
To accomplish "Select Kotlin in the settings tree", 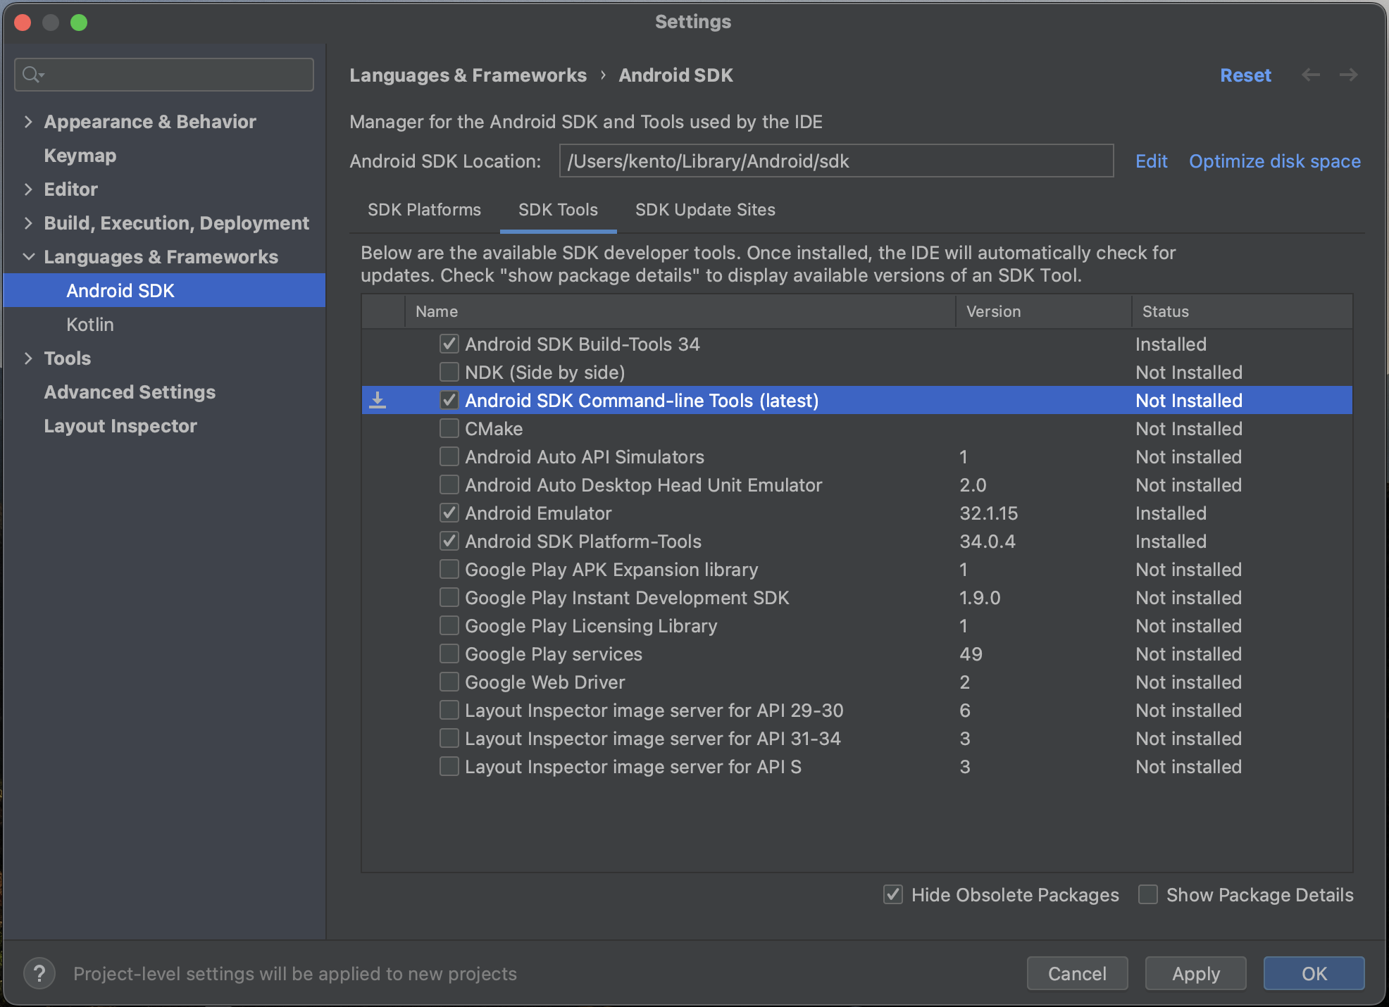I will pyautogui.click(x=89, y=325).
